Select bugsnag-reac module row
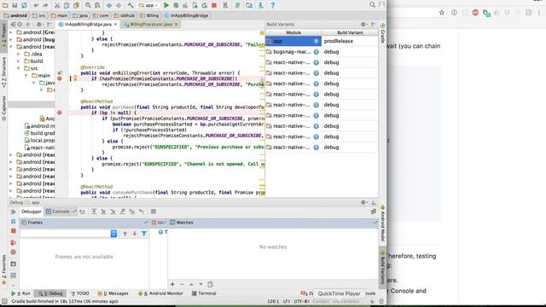The width and height of the screenshot is (546, 307). pyautogui.click(x=293, y=51)
